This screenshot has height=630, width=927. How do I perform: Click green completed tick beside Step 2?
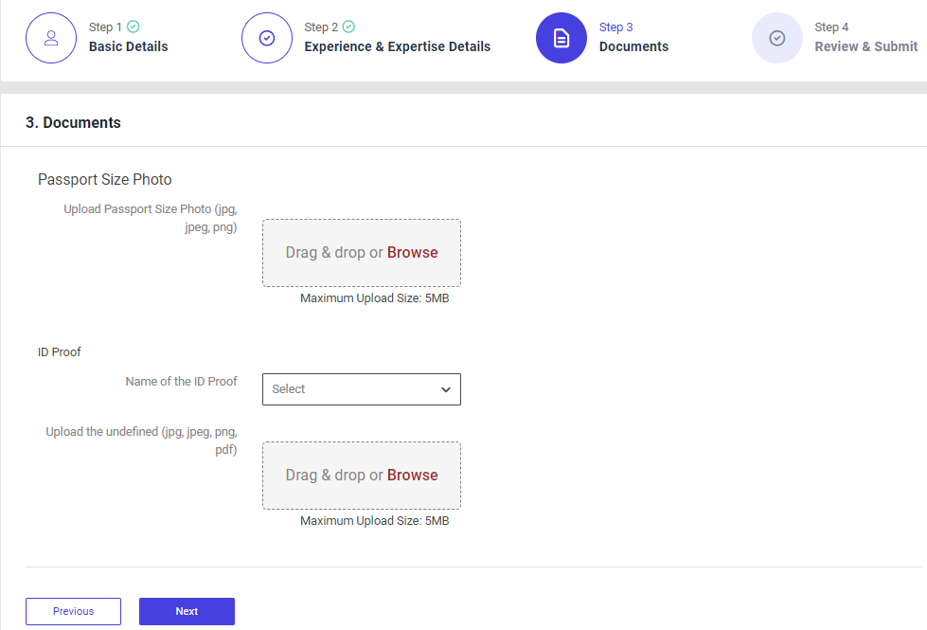point(349,27)
